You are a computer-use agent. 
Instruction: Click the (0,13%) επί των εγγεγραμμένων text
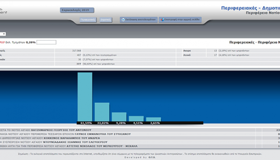coord(100,55)
